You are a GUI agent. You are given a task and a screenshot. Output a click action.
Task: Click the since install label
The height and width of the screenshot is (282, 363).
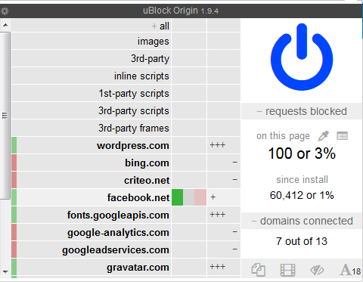coord(302,180)
